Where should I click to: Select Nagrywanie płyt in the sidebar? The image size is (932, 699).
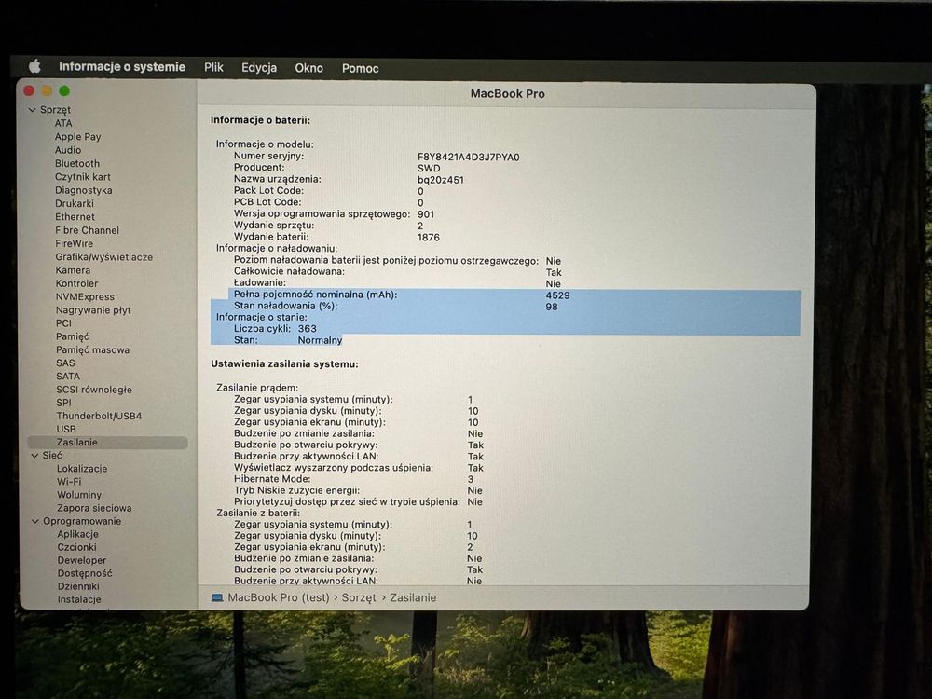click(93, 309)
